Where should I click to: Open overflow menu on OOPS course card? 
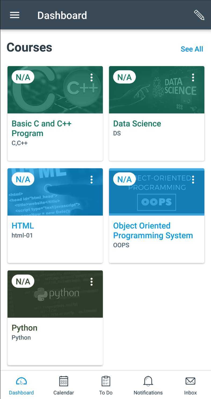[193, 180]
